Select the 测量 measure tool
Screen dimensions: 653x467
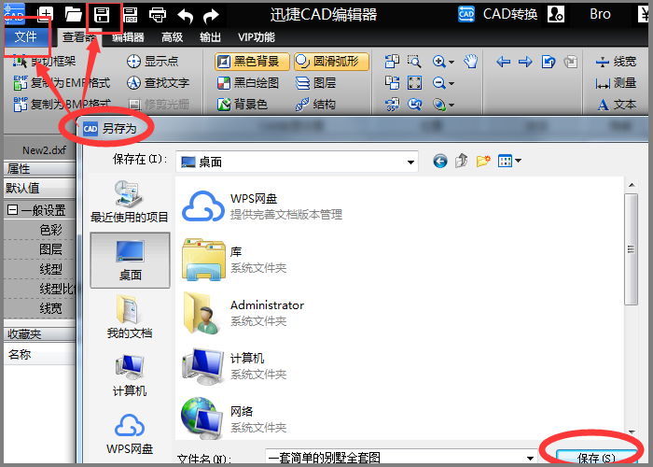coord(616,83)
